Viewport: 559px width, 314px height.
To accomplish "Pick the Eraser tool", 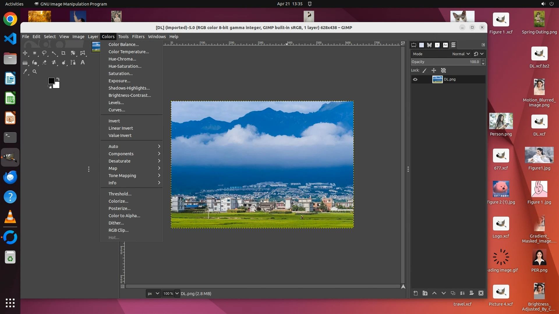I will (44, 63).
